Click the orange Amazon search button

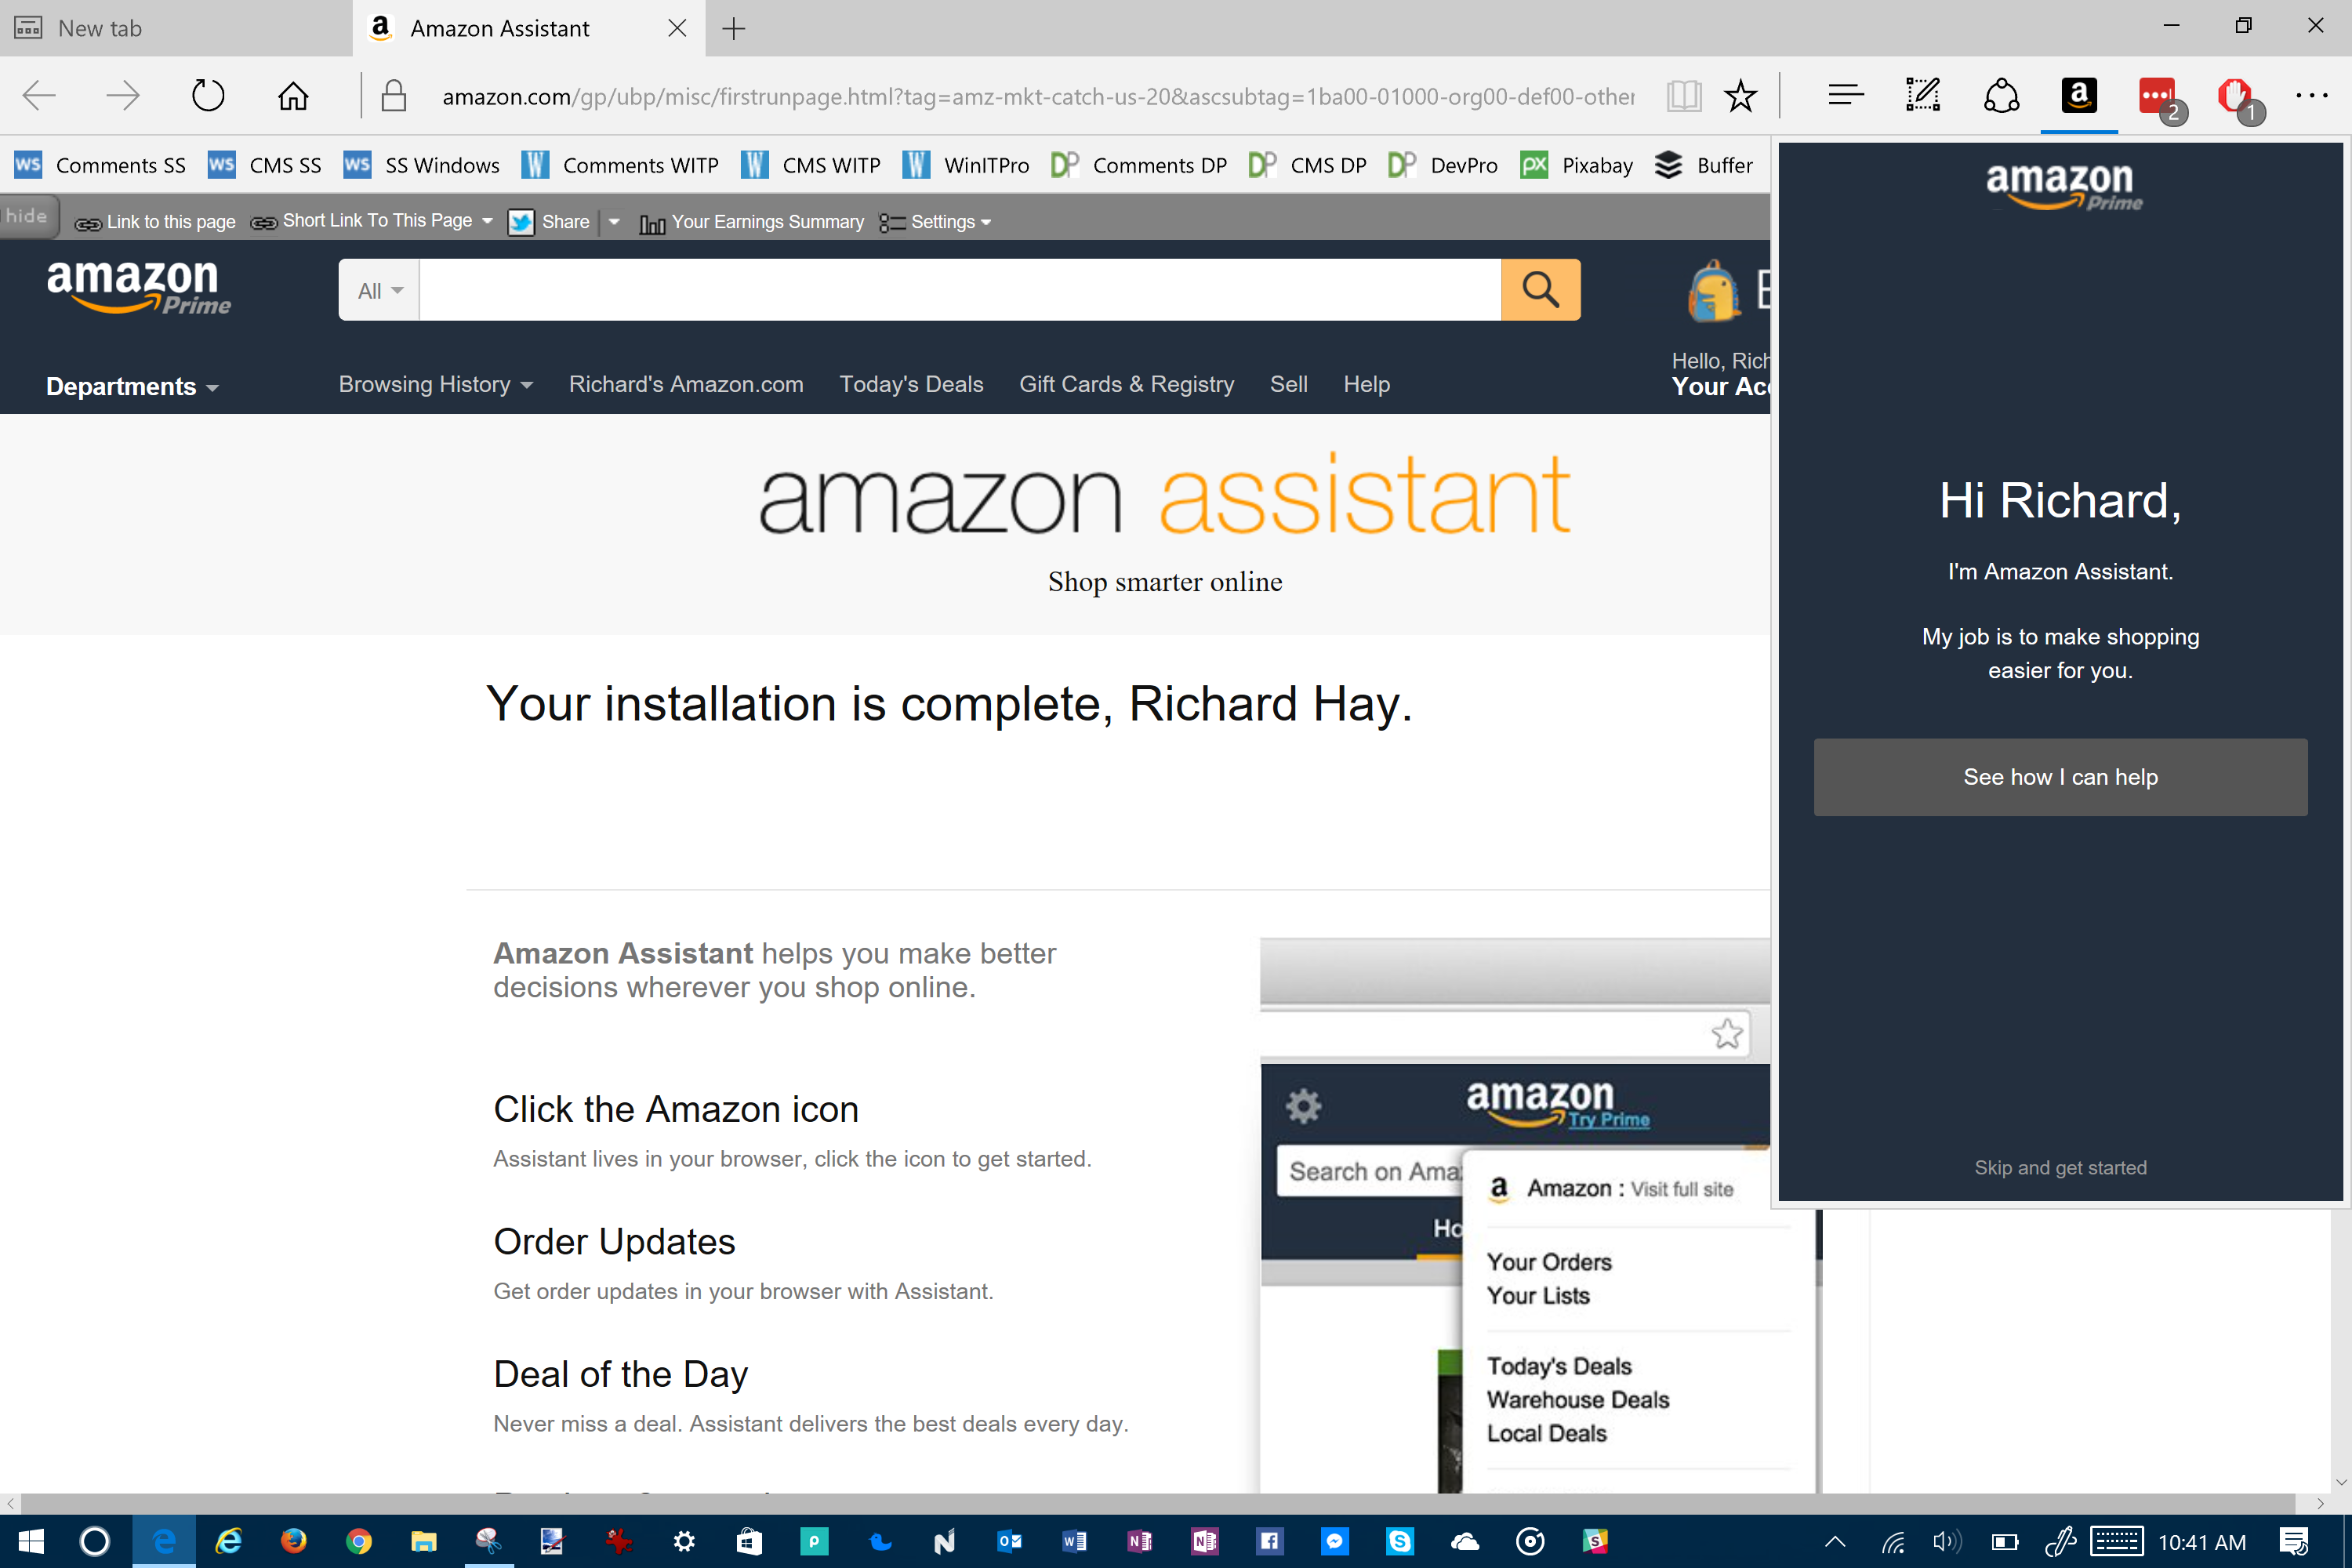pyautogui.click(x=1540, y=290)
